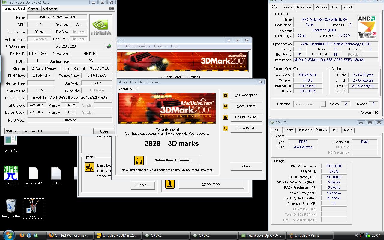This screenshot has width=384, height=240.
Task: Click the 3DMark2001 banner in score dialog
Action: coord(167,108)
